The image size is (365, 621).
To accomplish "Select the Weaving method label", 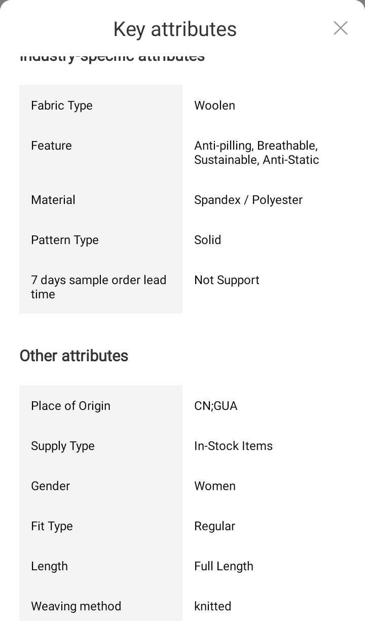I will click(76, 606).
